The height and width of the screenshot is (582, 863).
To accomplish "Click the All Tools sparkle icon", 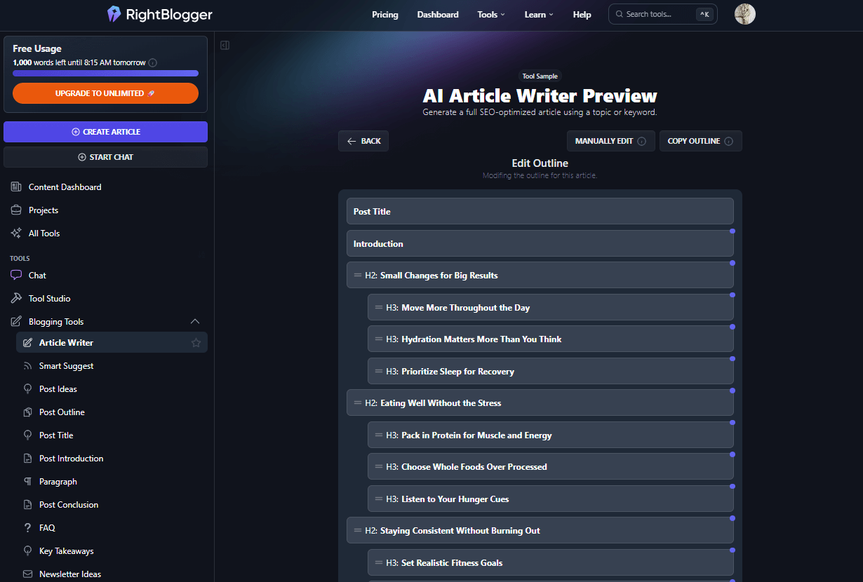I will tap(16, 234).
